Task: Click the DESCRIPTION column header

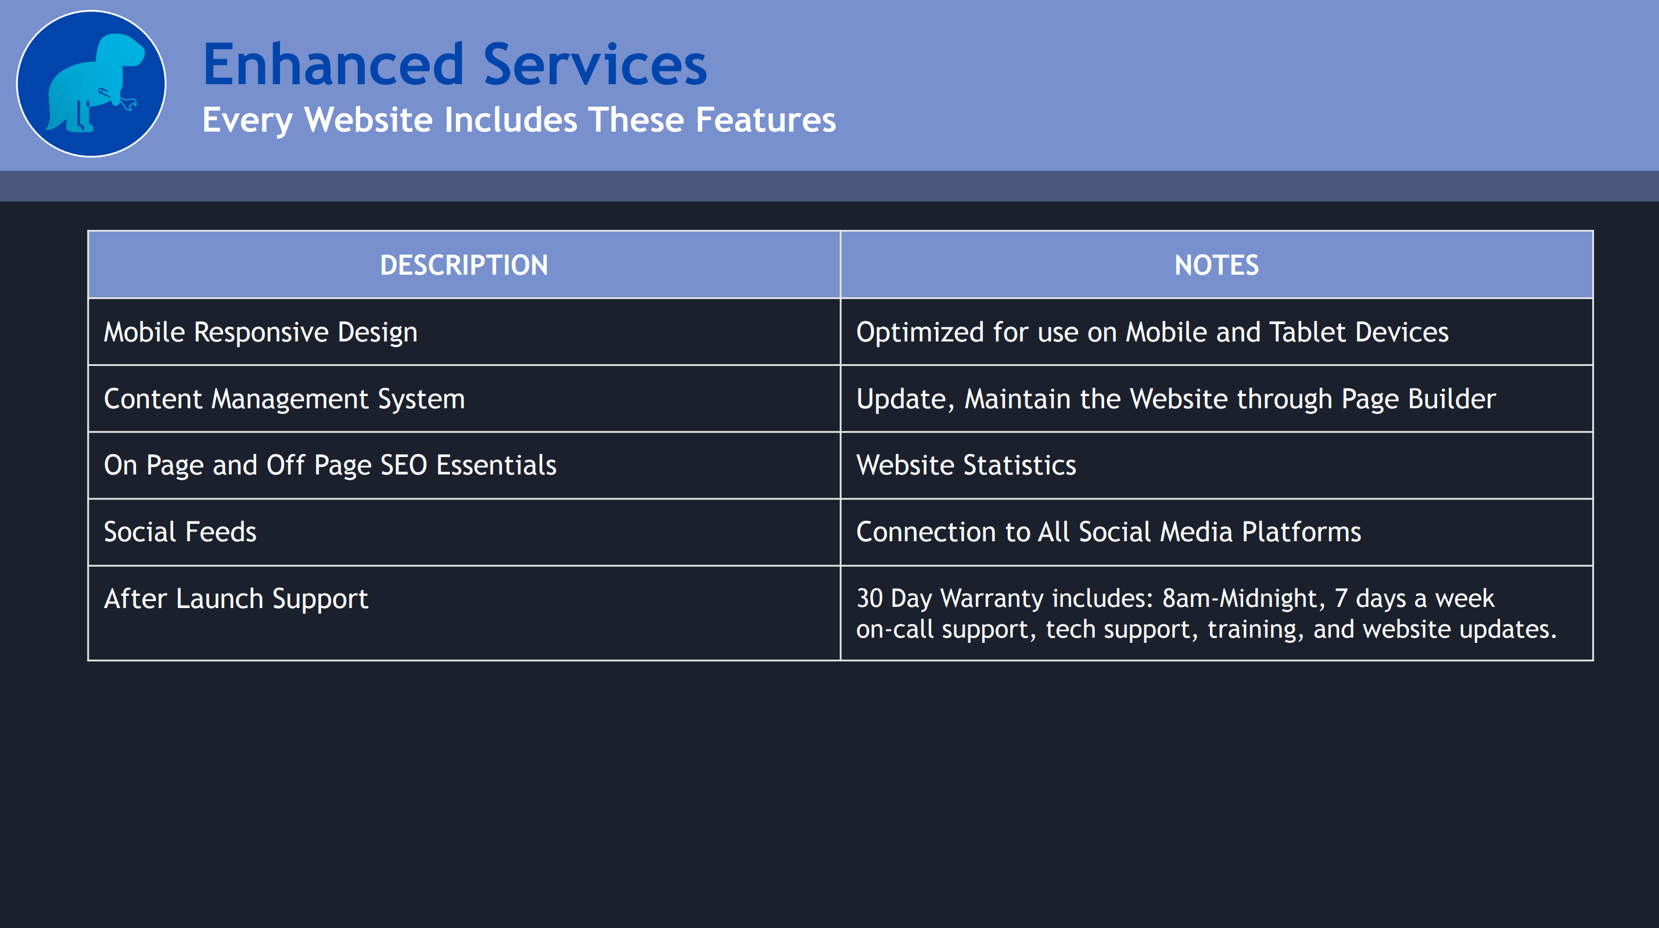Action: 464,265
